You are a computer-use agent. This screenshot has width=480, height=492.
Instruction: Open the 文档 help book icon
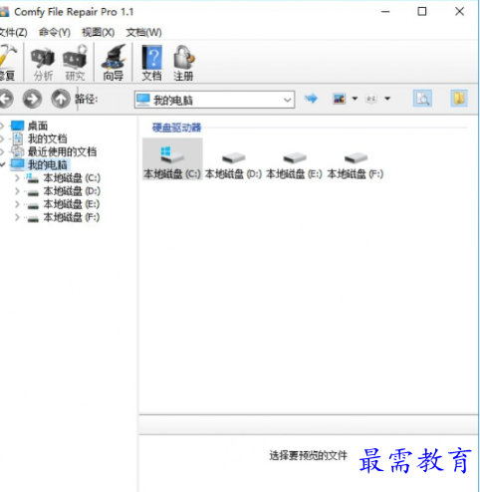click(151, 63)
